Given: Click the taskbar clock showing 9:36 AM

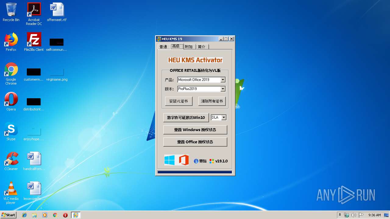Looking at the screenshot, I should (374, 215).
